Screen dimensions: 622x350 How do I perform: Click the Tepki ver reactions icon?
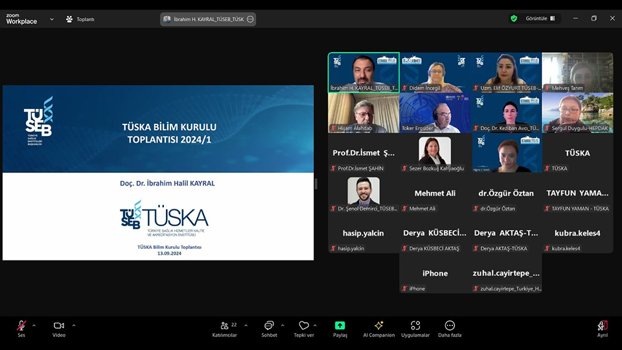304,329
